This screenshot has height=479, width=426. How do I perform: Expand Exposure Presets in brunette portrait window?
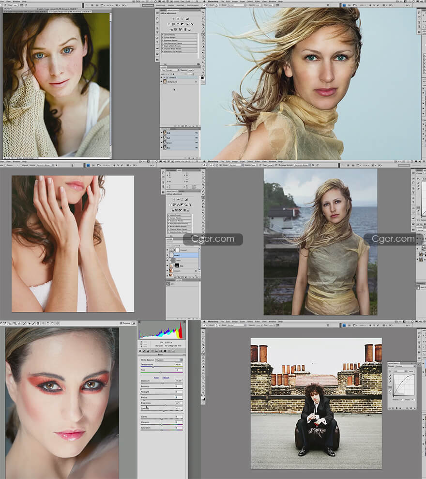click(x=163, y=40)
